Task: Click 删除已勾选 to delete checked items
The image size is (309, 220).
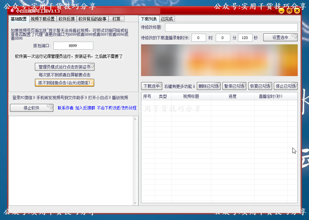Action: tap(209, 86)
